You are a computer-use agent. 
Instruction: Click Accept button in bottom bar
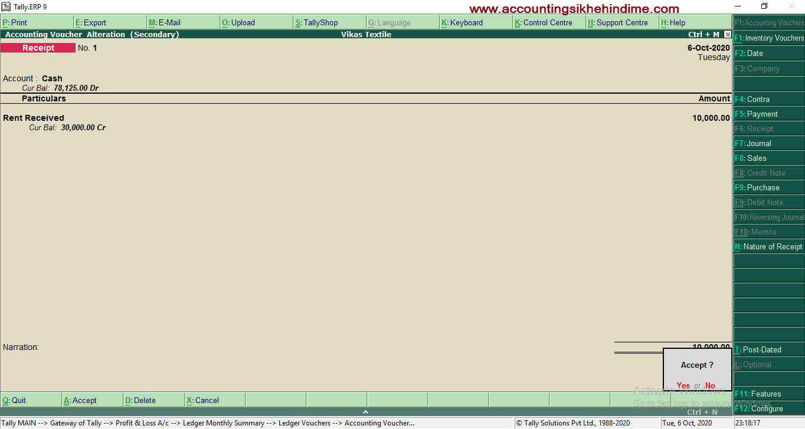[x=92, y=400]
